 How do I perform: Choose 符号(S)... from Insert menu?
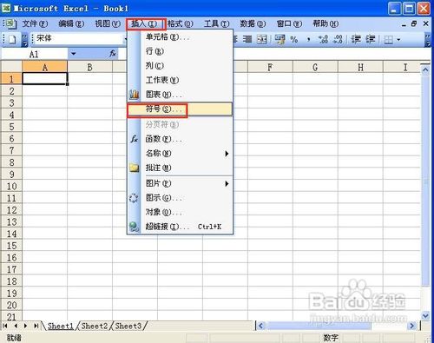tap(180, 109)
